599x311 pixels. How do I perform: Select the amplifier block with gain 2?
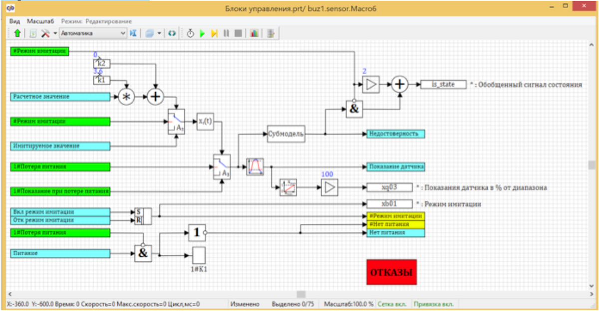point(371,84)
